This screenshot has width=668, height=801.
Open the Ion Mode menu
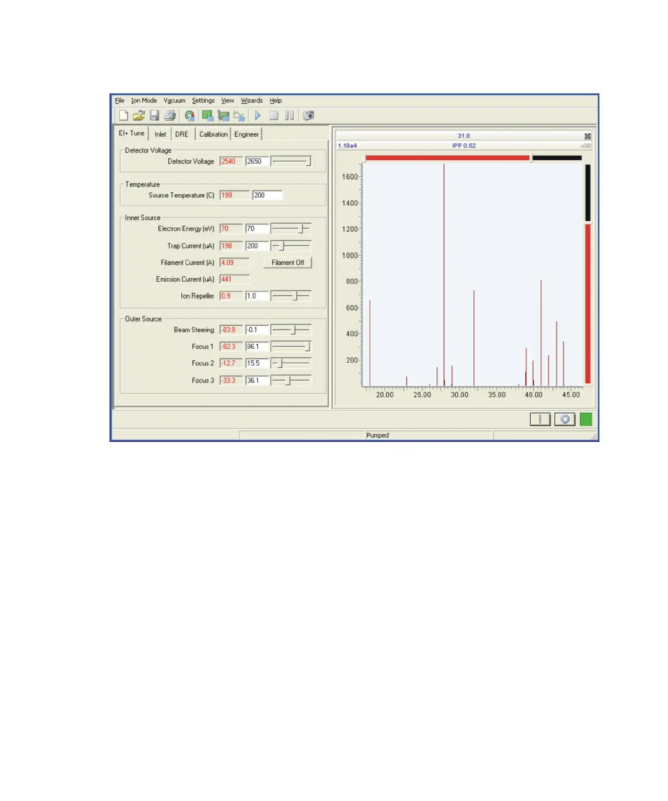pyautogui.click(x=144, y=101)
